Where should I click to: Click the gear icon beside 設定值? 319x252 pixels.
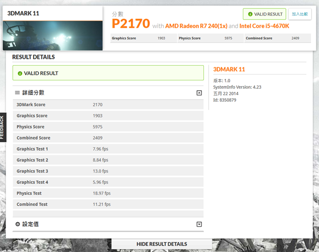pos(18,224)
